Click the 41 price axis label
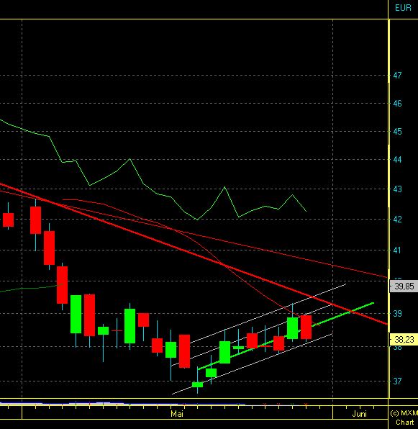This screenshot has width=418, height=429. [397, 250]
